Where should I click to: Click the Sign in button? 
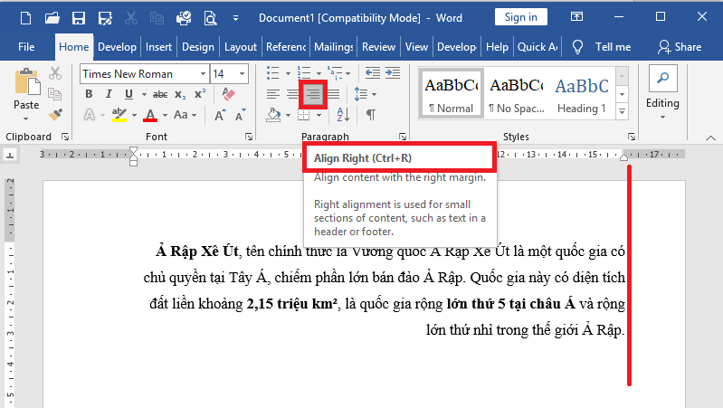pyautogui.click(x=520, y=17)
